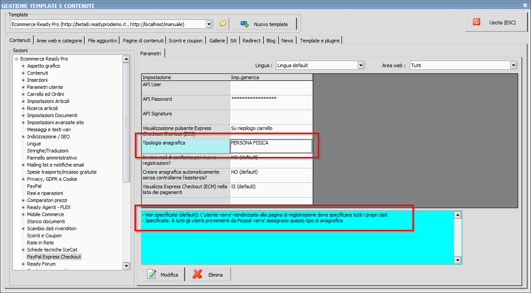Screen dimensions: 531x293
Task: Click the PERSONA FISICA value cell
Action: [271, 146]
